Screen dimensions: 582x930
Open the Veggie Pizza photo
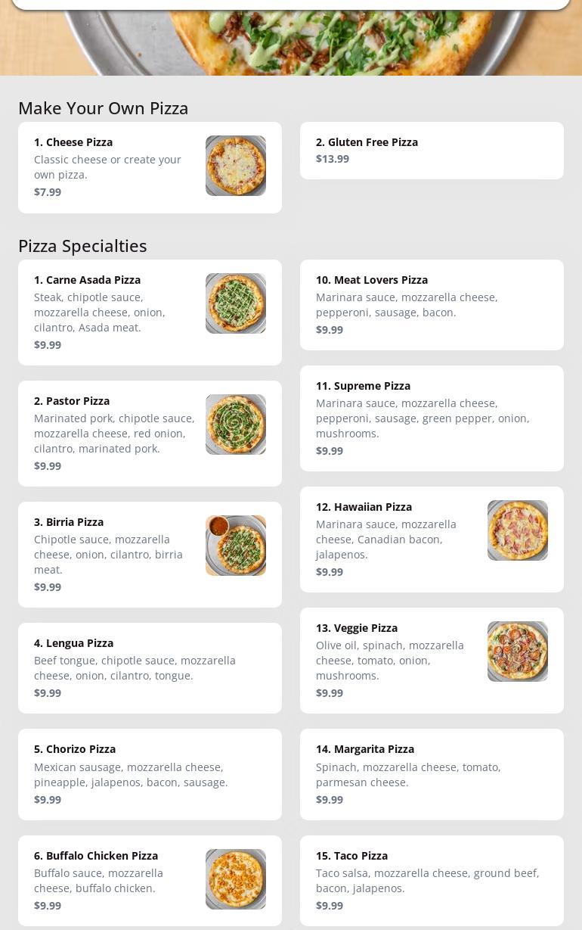click(x=517, y=652)
